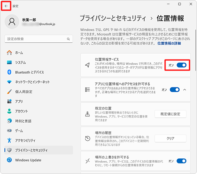The height and width of the screenshot is (174, 197).
Task: Turn off the 位置情報サービス toggle
Action: pyautogui.click(x=182, y=65)
